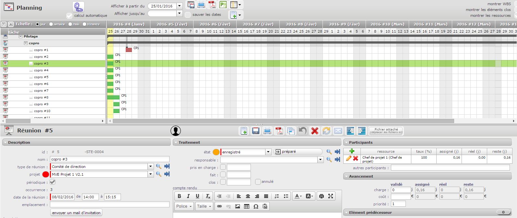The image size is (517, 218).
Task: Send the meeting by email envelope icon
Action: click(x=338, y=131)
